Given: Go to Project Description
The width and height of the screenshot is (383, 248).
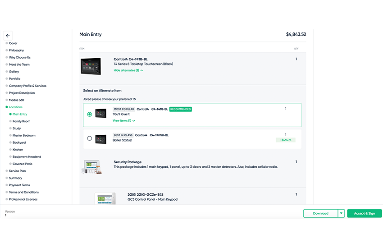Looking at the screenshot, I should 22,93.
